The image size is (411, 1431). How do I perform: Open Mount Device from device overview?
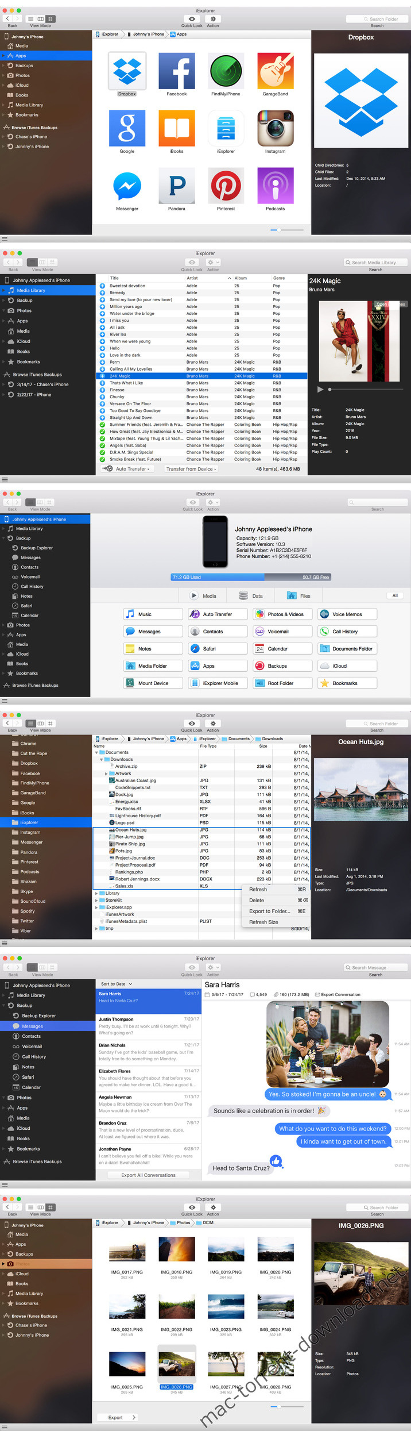click(153, 683)
